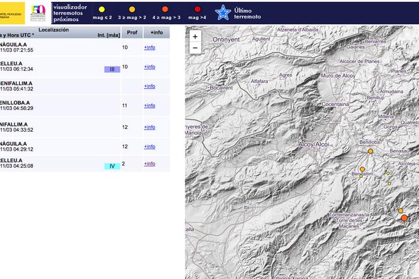
Task: Open +info link for 04:29:12 earthquake
Action: [x=150, y=147]
